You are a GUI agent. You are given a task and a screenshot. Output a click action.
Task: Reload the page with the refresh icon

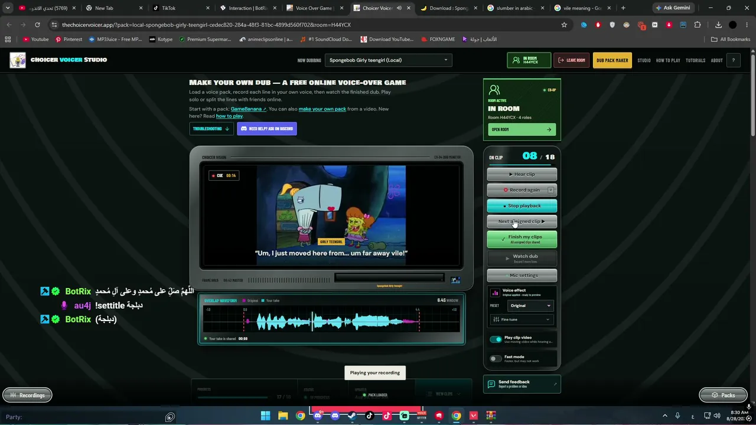click(37, 25)
